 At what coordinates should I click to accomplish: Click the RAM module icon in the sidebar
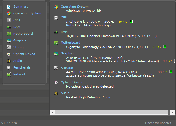8,27
